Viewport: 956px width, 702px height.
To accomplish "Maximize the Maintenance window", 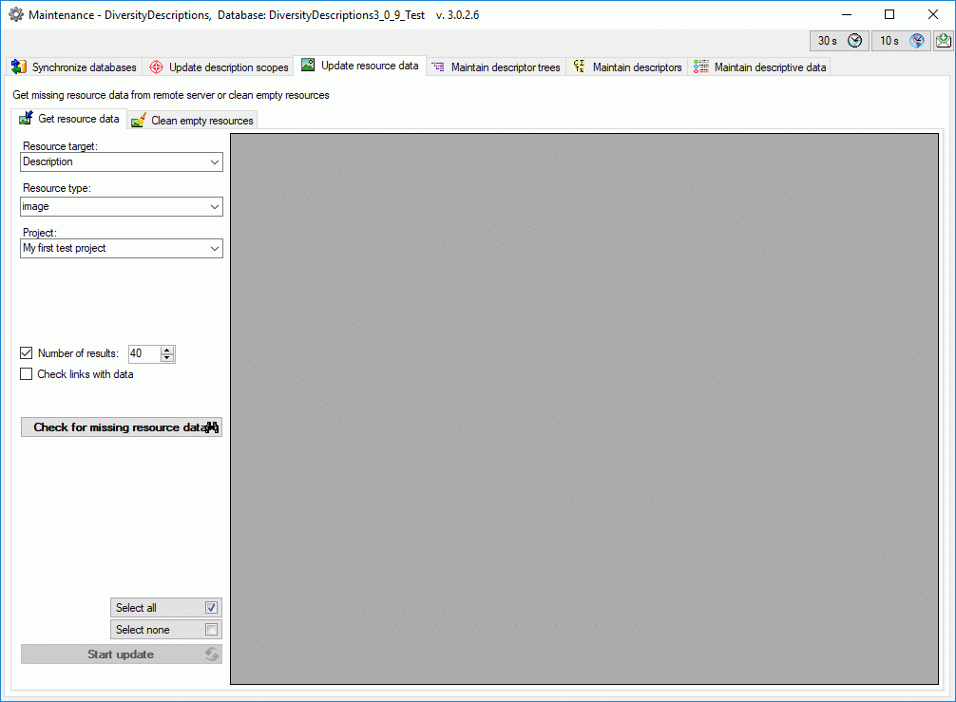I will point(889,14).
